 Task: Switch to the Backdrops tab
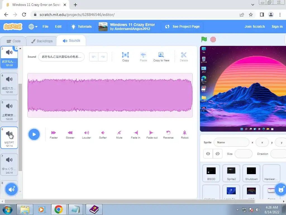pos(42,41)
